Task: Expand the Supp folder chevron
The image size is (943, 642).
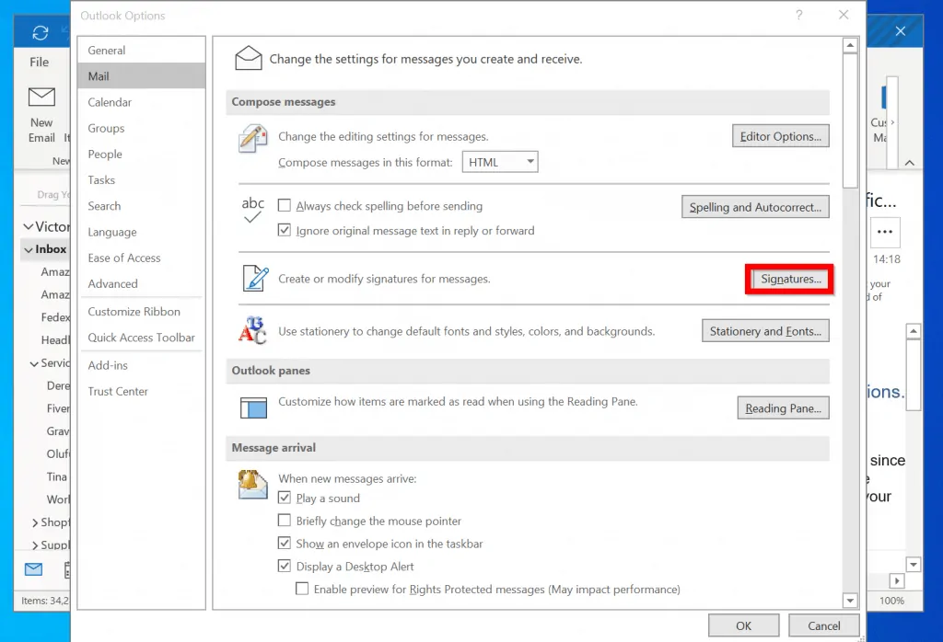Action: tap(35, 545)
